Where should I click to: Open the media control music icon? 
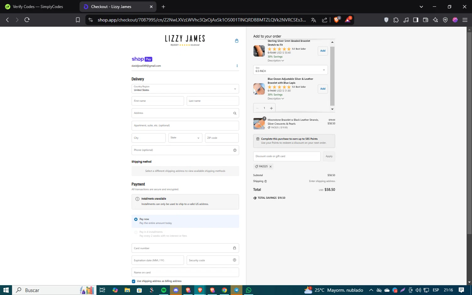(406, 20)
